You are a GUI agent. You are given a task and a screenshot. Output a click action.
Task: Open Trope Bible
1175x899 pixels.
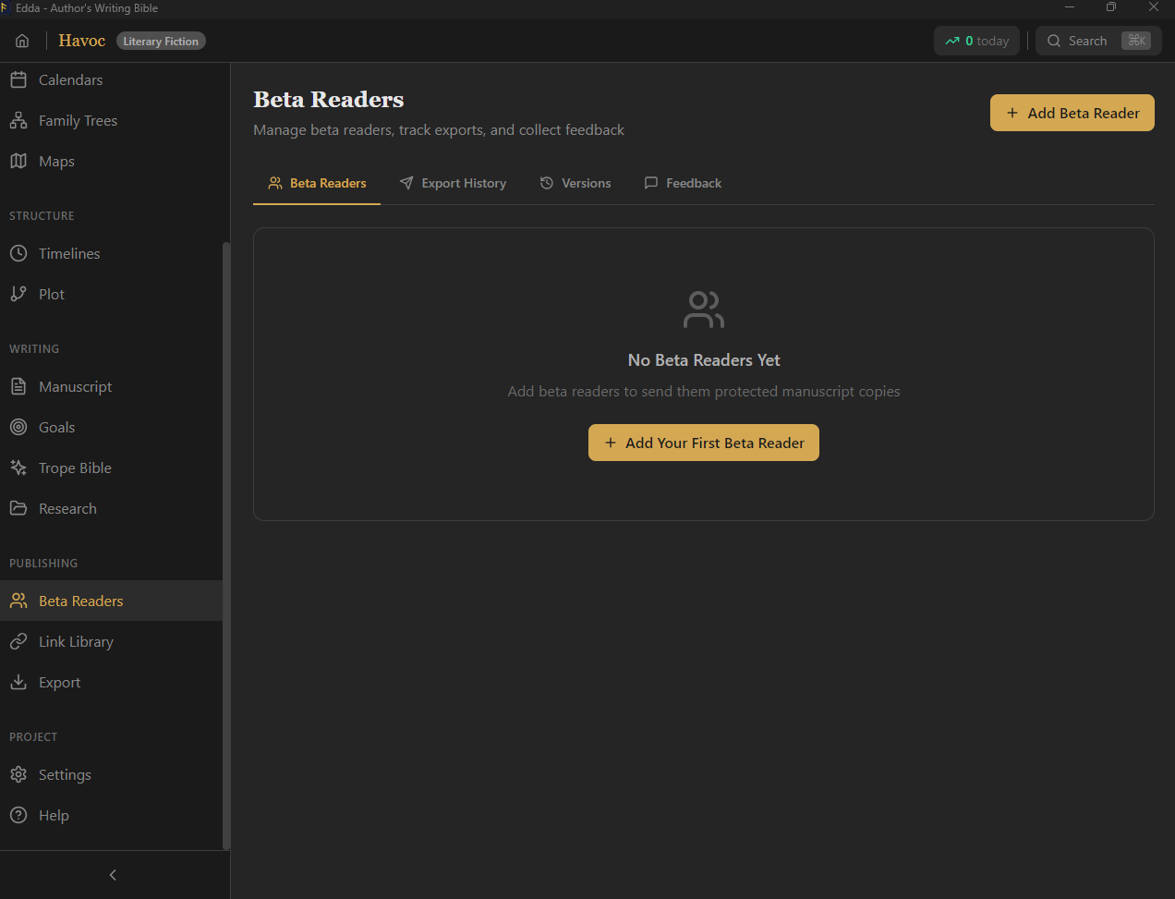coord(111,468)
